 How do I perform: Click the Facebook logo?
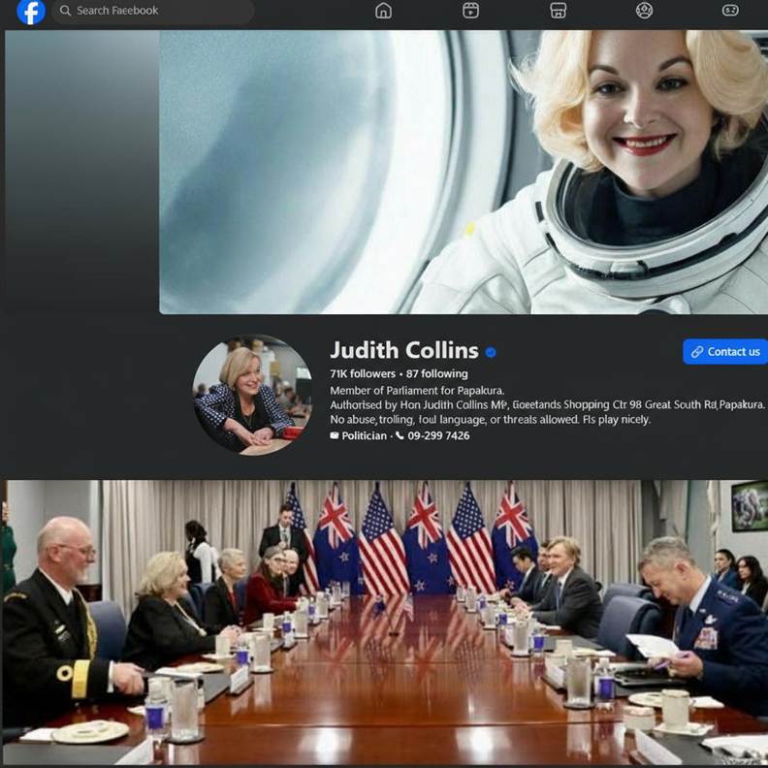[x=31, y=12]
